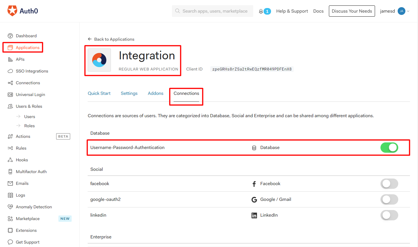This screenshot has width=418, height=247.
Task: Click the LinkedIn logo icon
Action: [x=254, y=215]
